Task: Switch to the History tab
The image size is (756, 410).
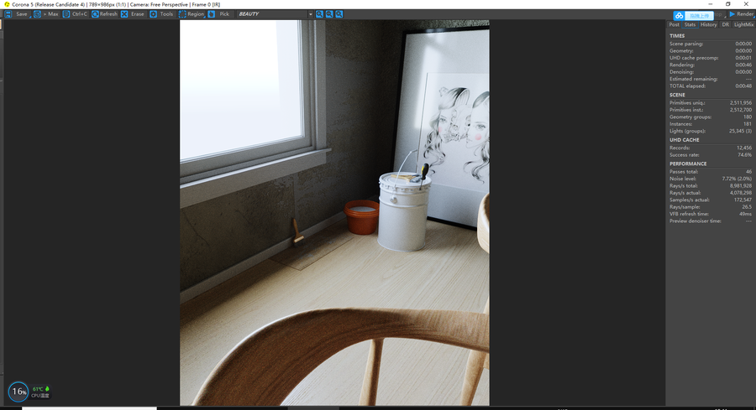Action: click(708, 24)
